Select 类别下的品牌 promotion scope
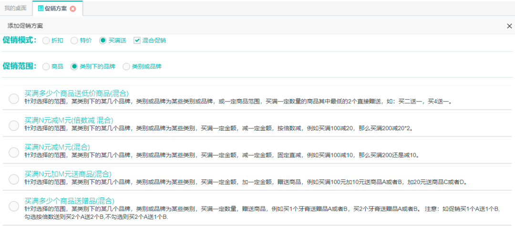 click(x=74, y=67)
